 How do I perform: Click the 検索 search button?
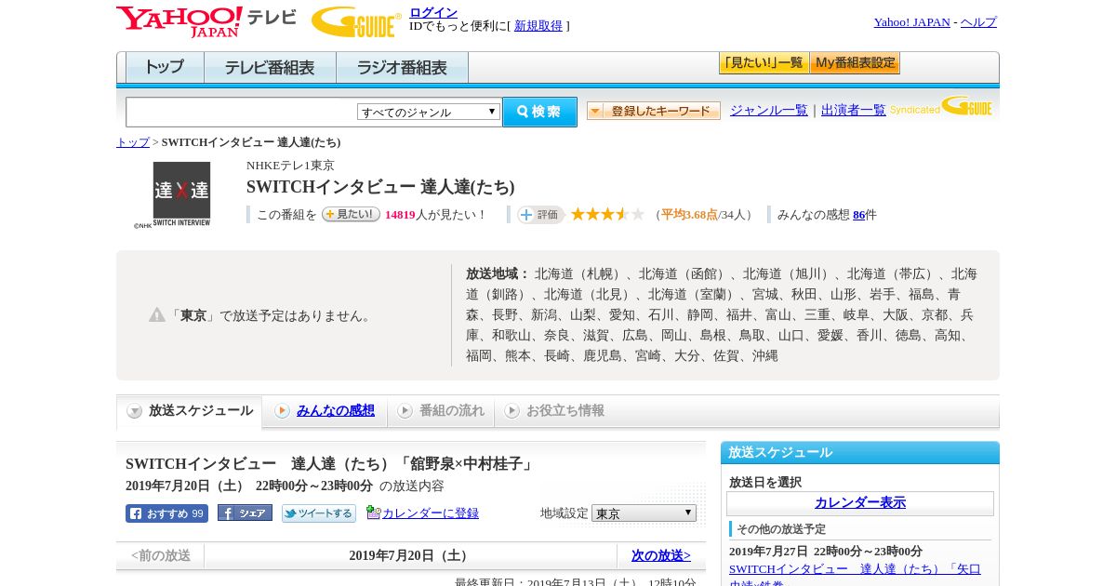coord(539,112)
